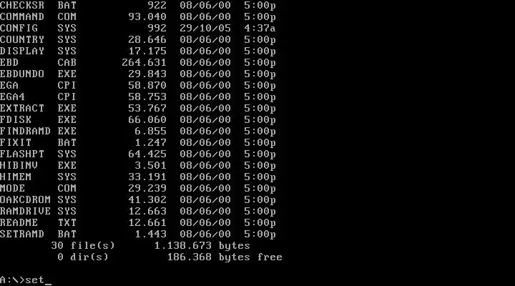Select the CONFIG SYS filename
Viewport: 515px width, 286px height.
coord(38,28)
